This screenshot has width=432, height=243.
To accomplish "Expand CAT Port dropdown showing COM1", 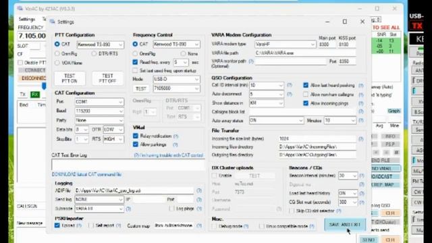I will click(x=99, y=102).
